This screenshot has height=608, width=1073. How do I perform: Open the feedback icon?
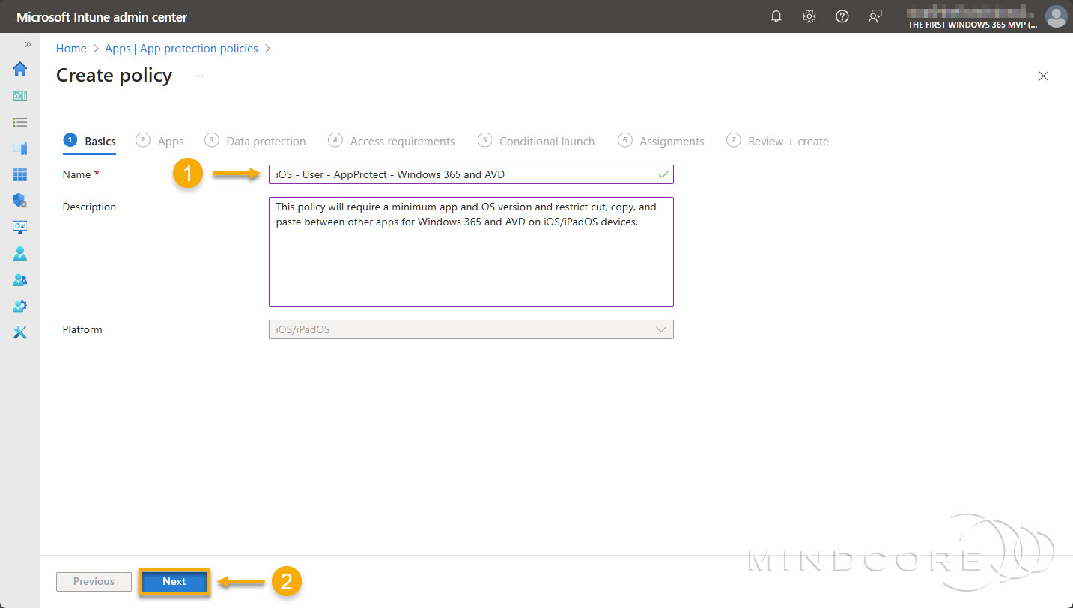[875, 16]
